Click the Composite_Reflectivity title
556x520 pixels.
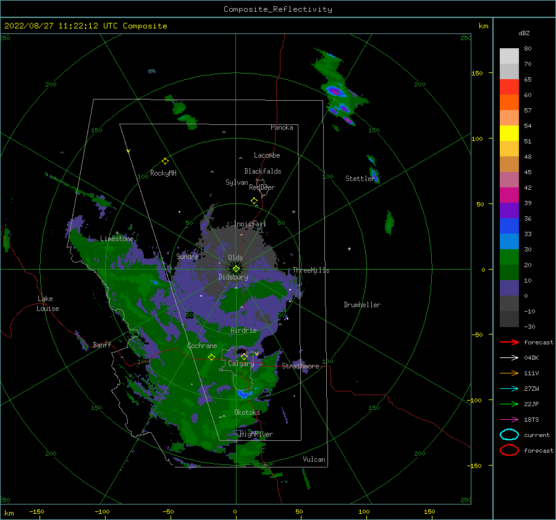(x=278, y=9)
